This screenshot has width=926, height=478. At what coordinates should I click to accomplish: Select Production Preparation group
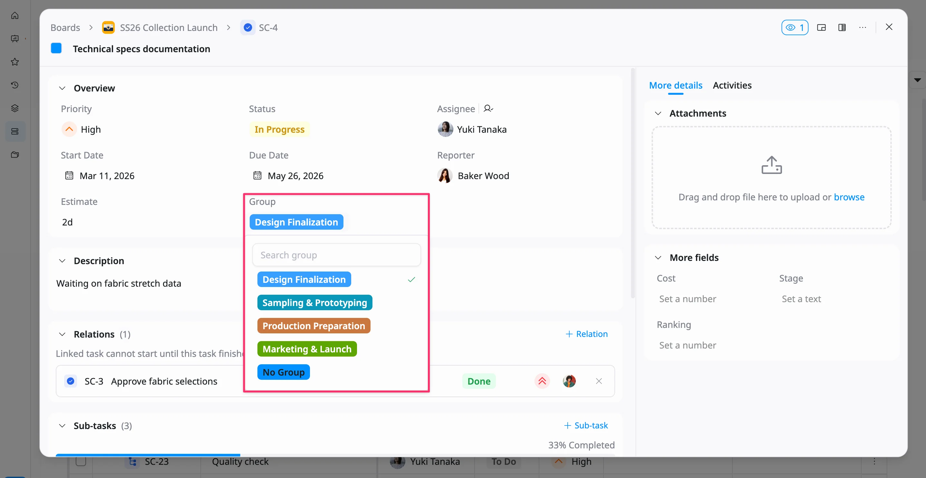(x=313, y=326)
